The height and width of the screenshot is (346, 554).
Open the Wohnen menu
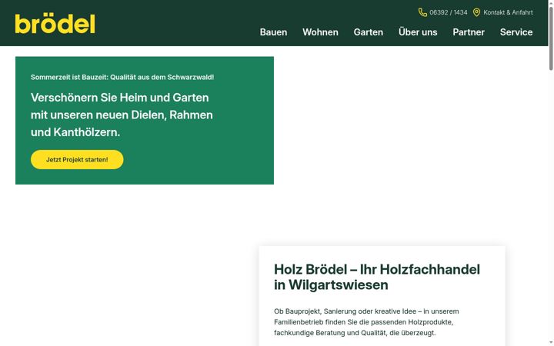320,32
